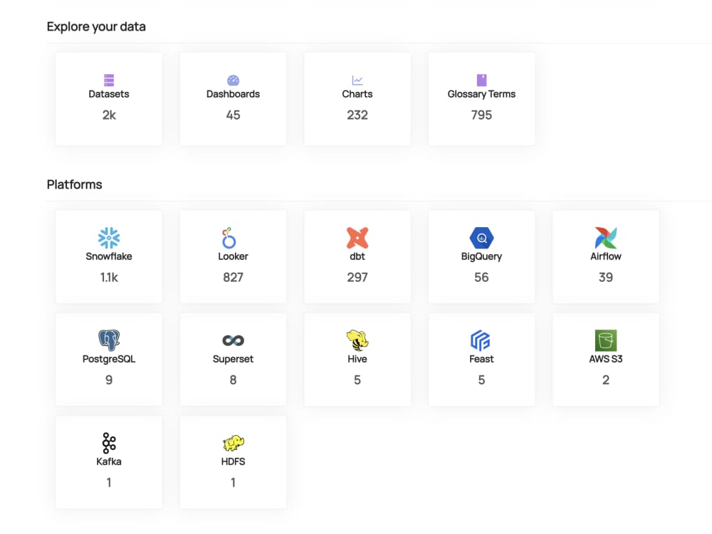This screenshot has height=534, width=712.
Task: Open the Datasets card showing 2k
Action: point(108,98)
